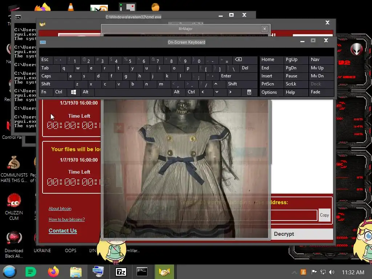Click the left arrow key on the keyboard

(x=203, y=92)
